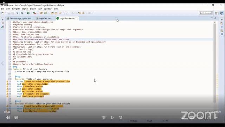Open the Navigate menu
This screenshot has height=127, width=225.
click(16, 9)
